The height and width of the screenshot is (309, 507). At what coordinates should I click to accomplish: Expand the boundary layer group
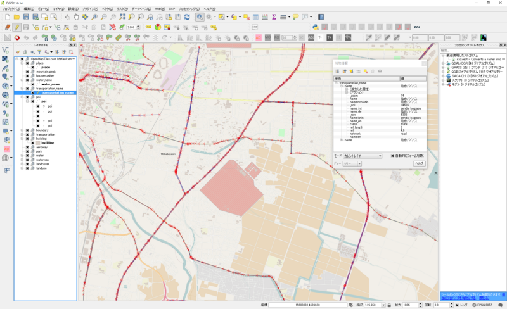[x=22, y=130]
